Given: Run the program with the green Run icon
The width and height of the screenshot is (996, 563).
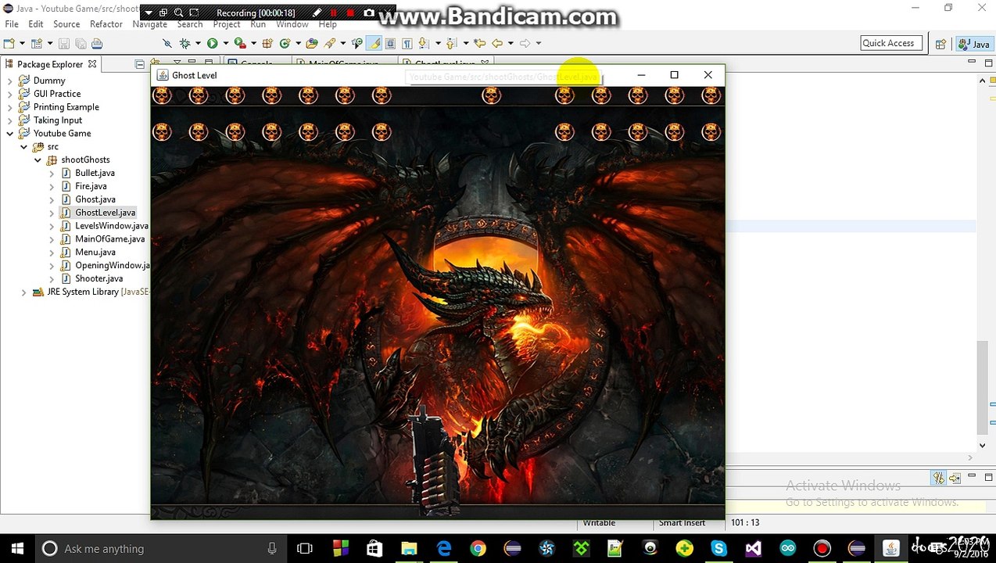Looking at the screenshot, I should tap(212, 43).
